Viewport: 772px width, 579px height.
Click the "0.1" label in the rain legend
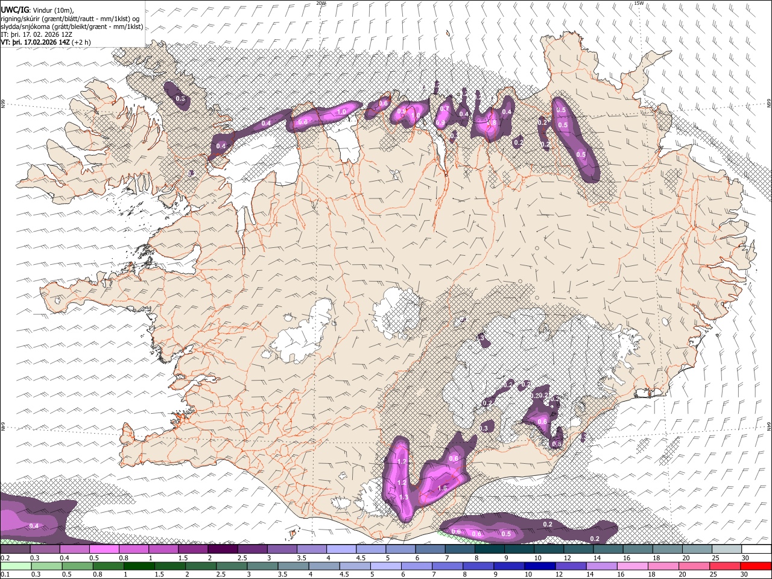click(4, 574)
